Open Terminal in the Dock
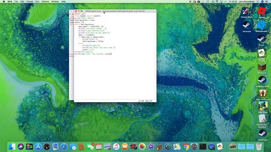271x152 pixels. (203, 147)
